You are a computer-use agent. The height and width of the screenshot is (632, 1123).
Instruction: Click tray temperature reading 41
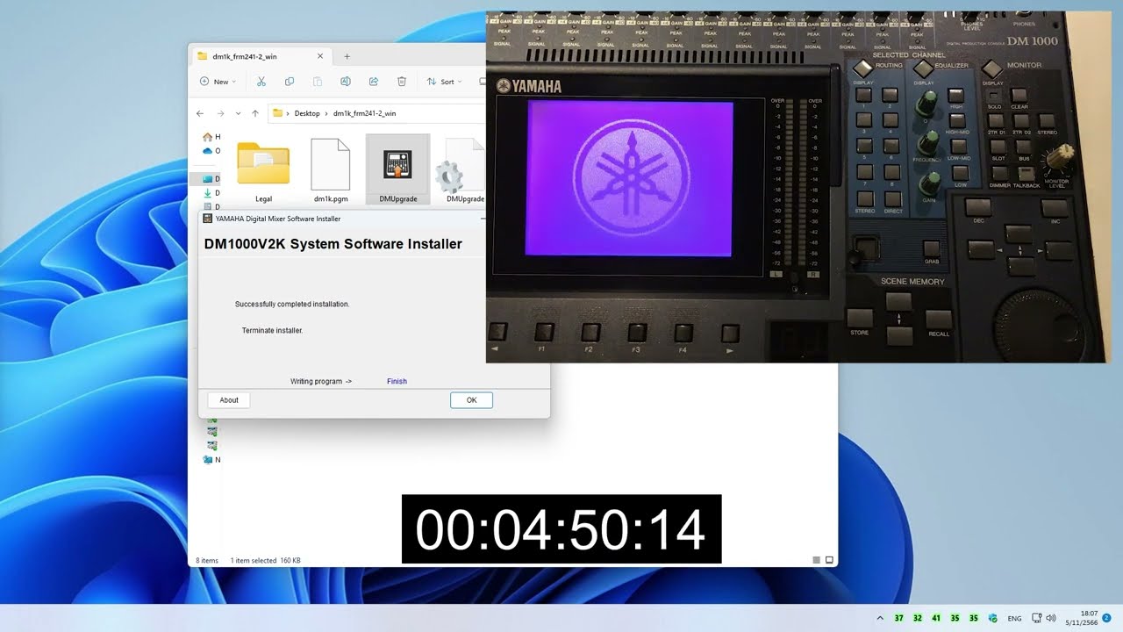[936, 618]
